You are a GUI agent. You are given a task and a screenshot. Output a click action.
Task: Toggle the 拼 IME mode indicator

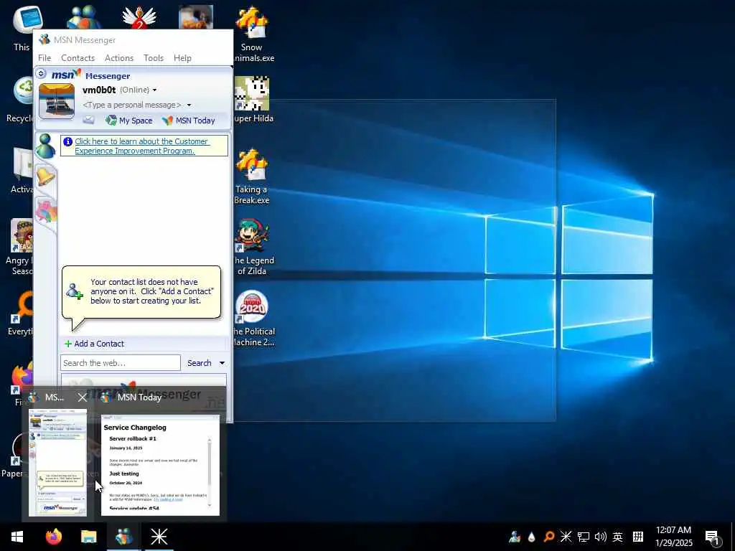(638, 537)
